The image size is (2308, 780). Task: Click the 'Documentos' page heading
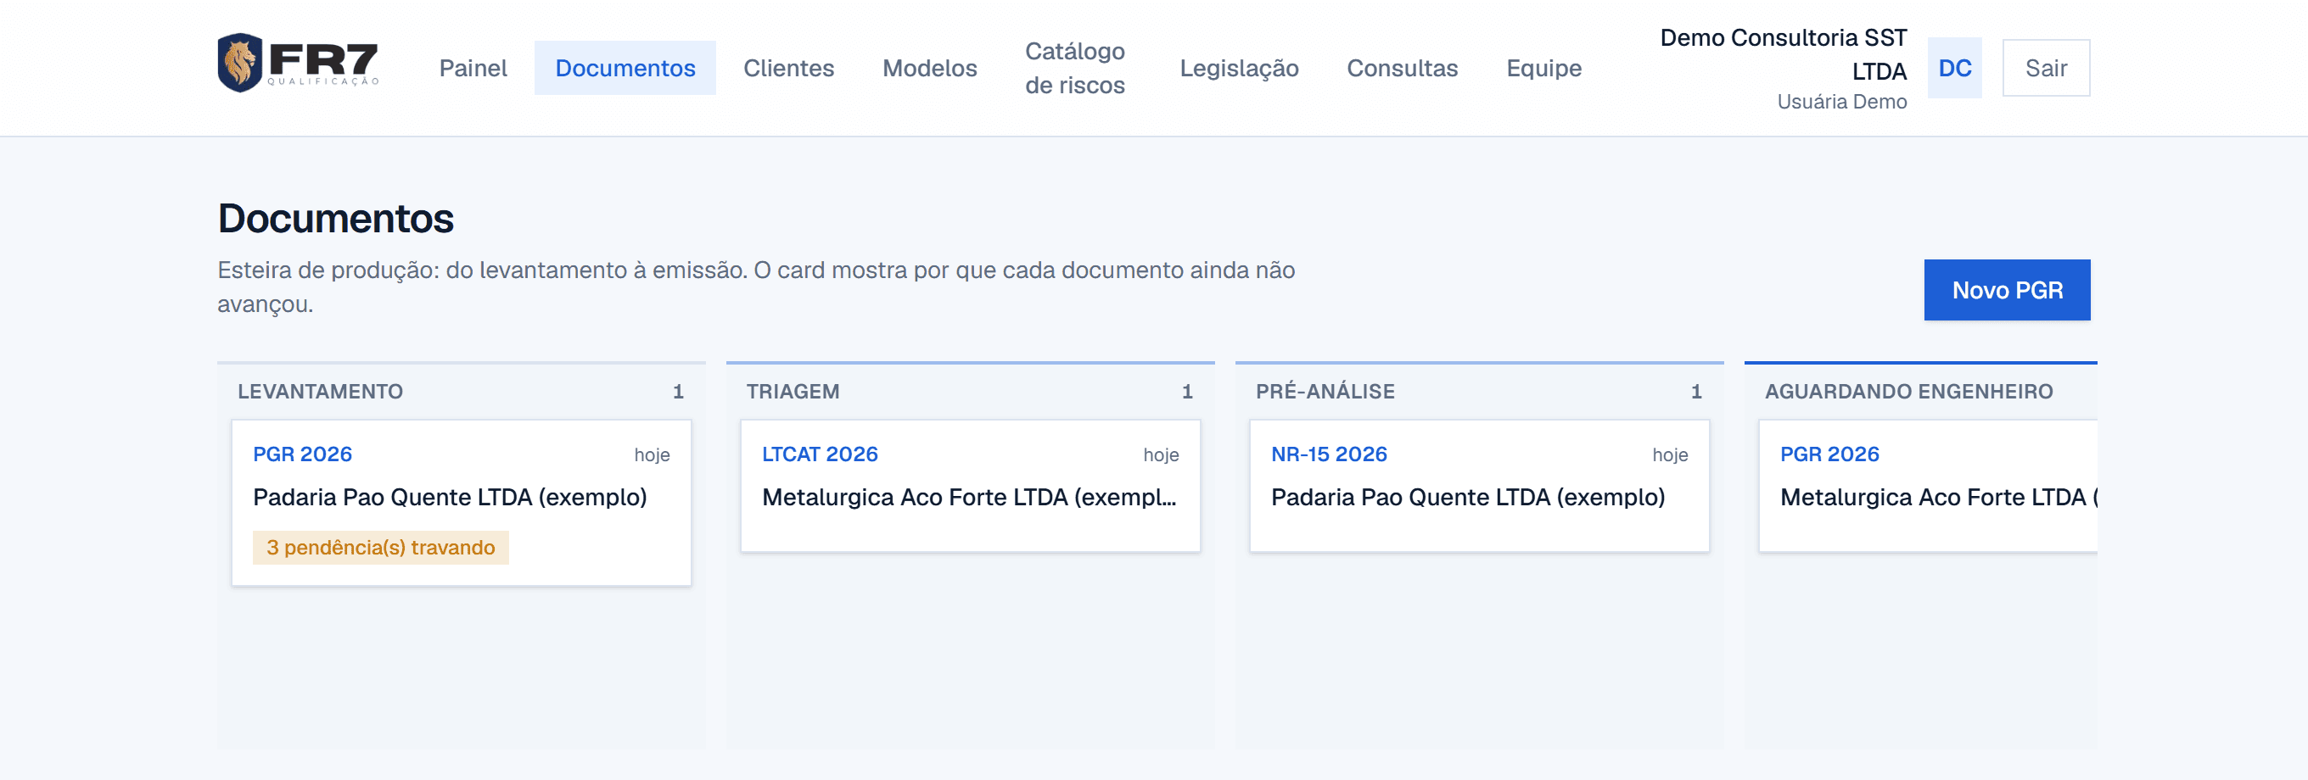pyautogui.click(x=335, y=219)
